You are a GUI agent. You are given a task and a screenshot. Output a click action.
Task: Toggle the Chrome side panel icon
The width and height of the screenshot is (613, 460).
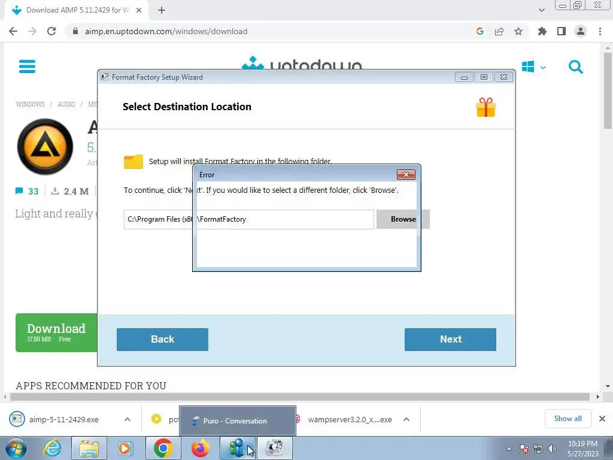point(562,31)
